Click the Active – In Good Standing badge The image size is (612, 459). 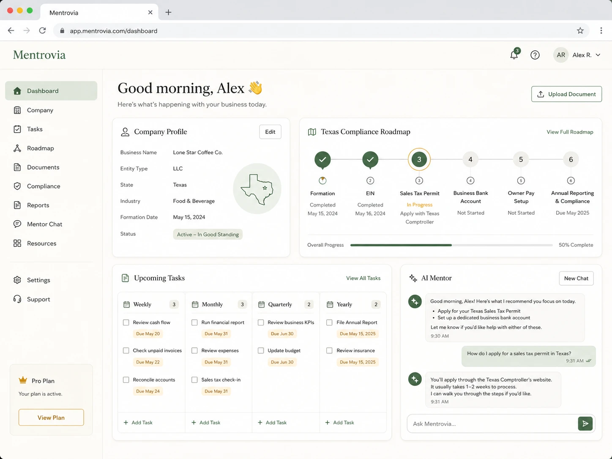[x=208, y=234]
